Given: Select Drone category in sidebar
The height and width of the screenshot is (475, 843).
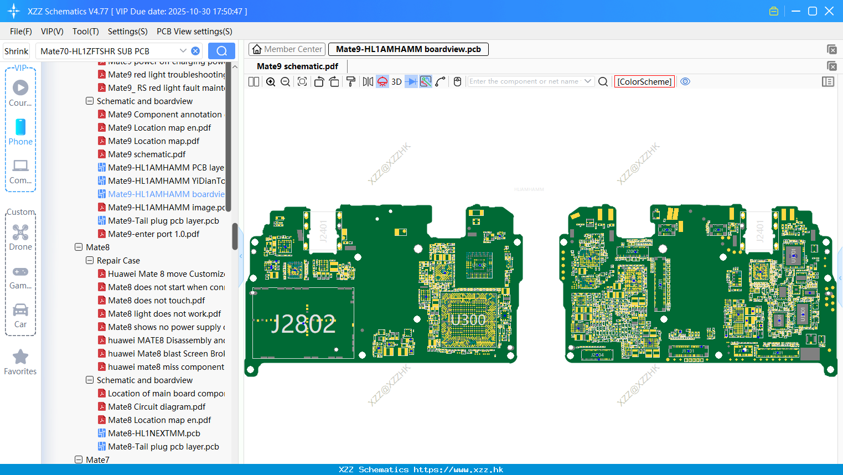Looking at the screenshot, I should click(20, 237).
